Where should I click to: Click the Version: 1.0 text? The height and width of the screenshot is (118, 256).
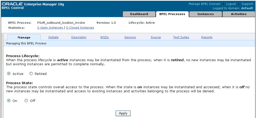tap(106, 23)
